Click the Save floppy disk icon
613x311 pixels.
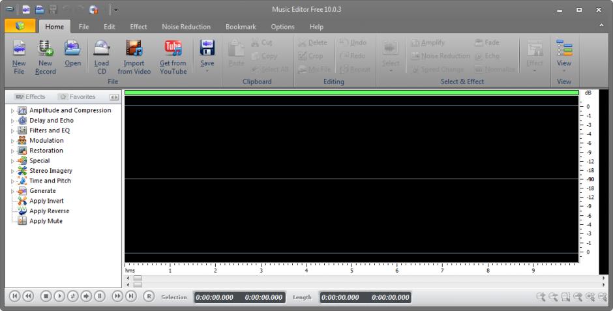(207, 48)
